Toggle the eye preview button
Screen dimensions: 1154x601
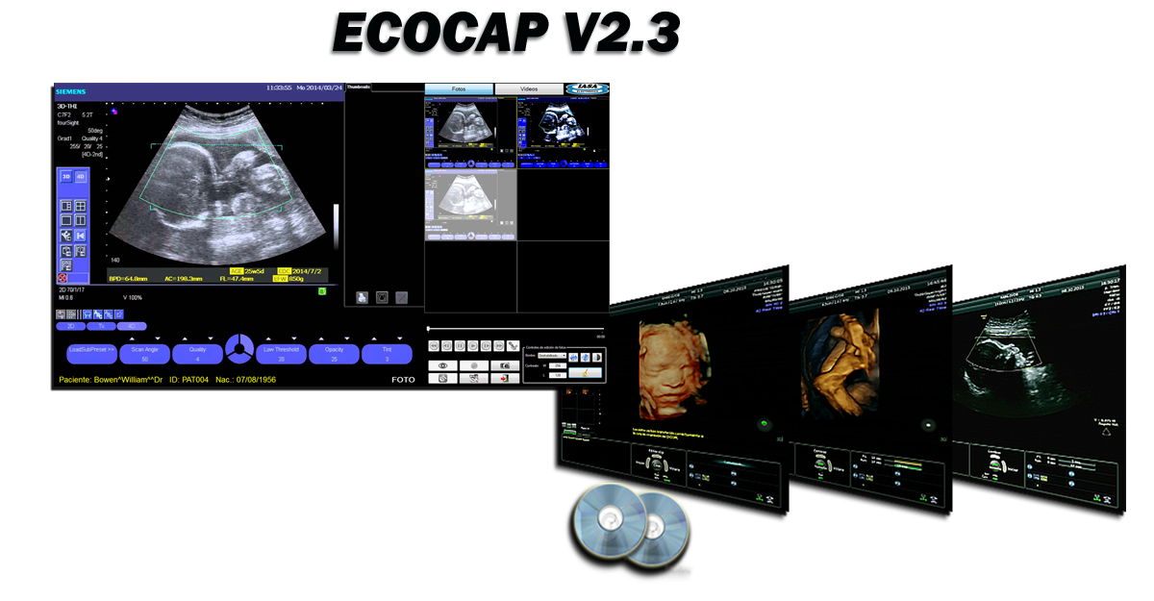[x=443, y=365]
